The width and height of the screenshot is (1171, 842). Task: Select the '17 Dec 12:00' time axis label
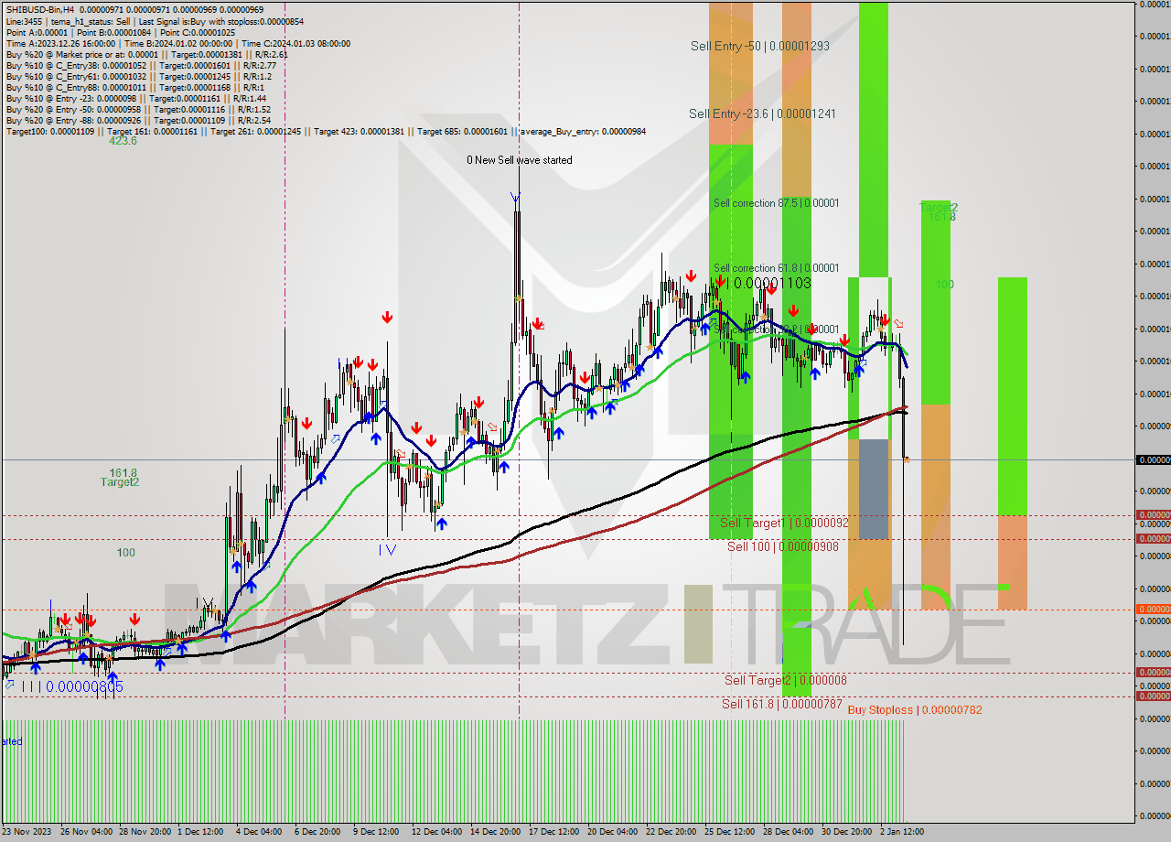pos(555,832)
